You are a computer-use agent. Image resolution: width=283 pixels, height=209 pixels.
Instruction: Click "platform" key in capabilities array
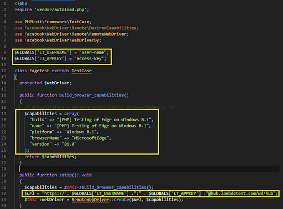pyautogui.click(x=42, y=132)
